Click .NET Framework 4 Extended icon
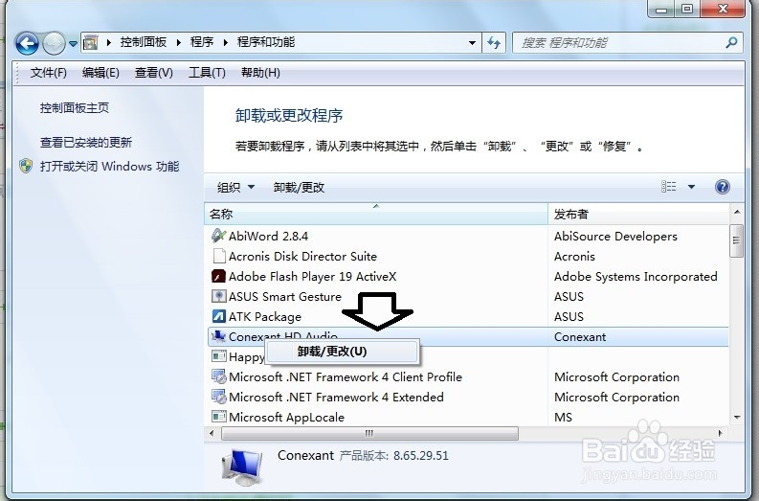 click(x=219, y=397)
